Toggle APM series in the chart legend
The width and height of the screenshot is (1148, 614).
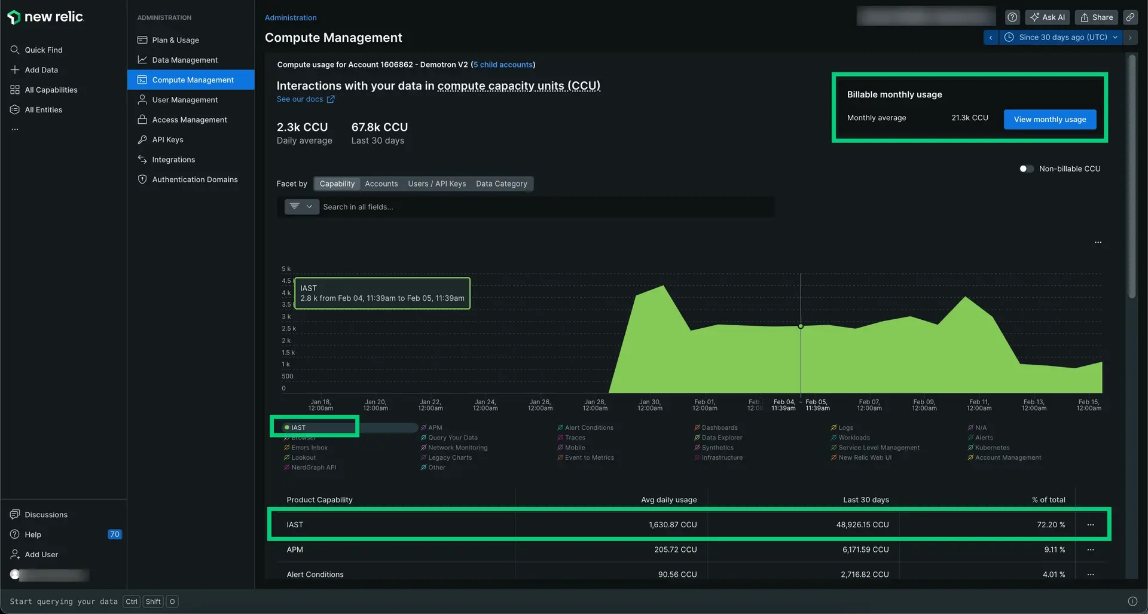(435, 427)
